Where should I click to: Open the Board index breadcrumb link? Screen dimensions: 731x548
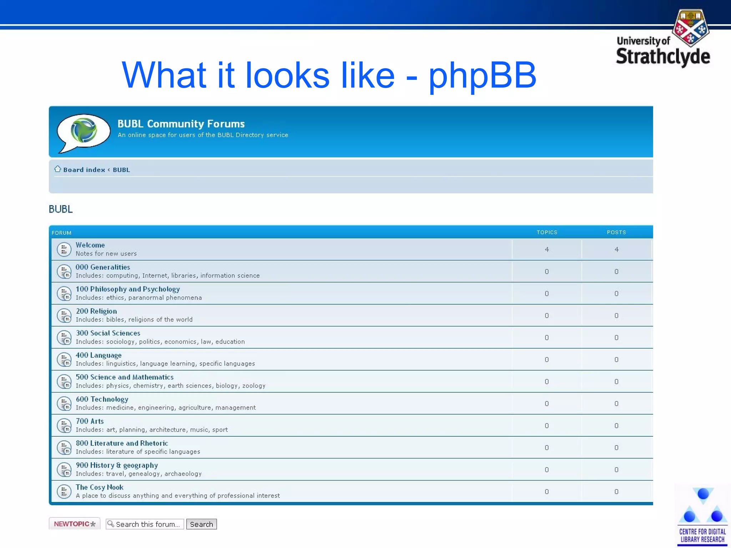click(84, 170)
